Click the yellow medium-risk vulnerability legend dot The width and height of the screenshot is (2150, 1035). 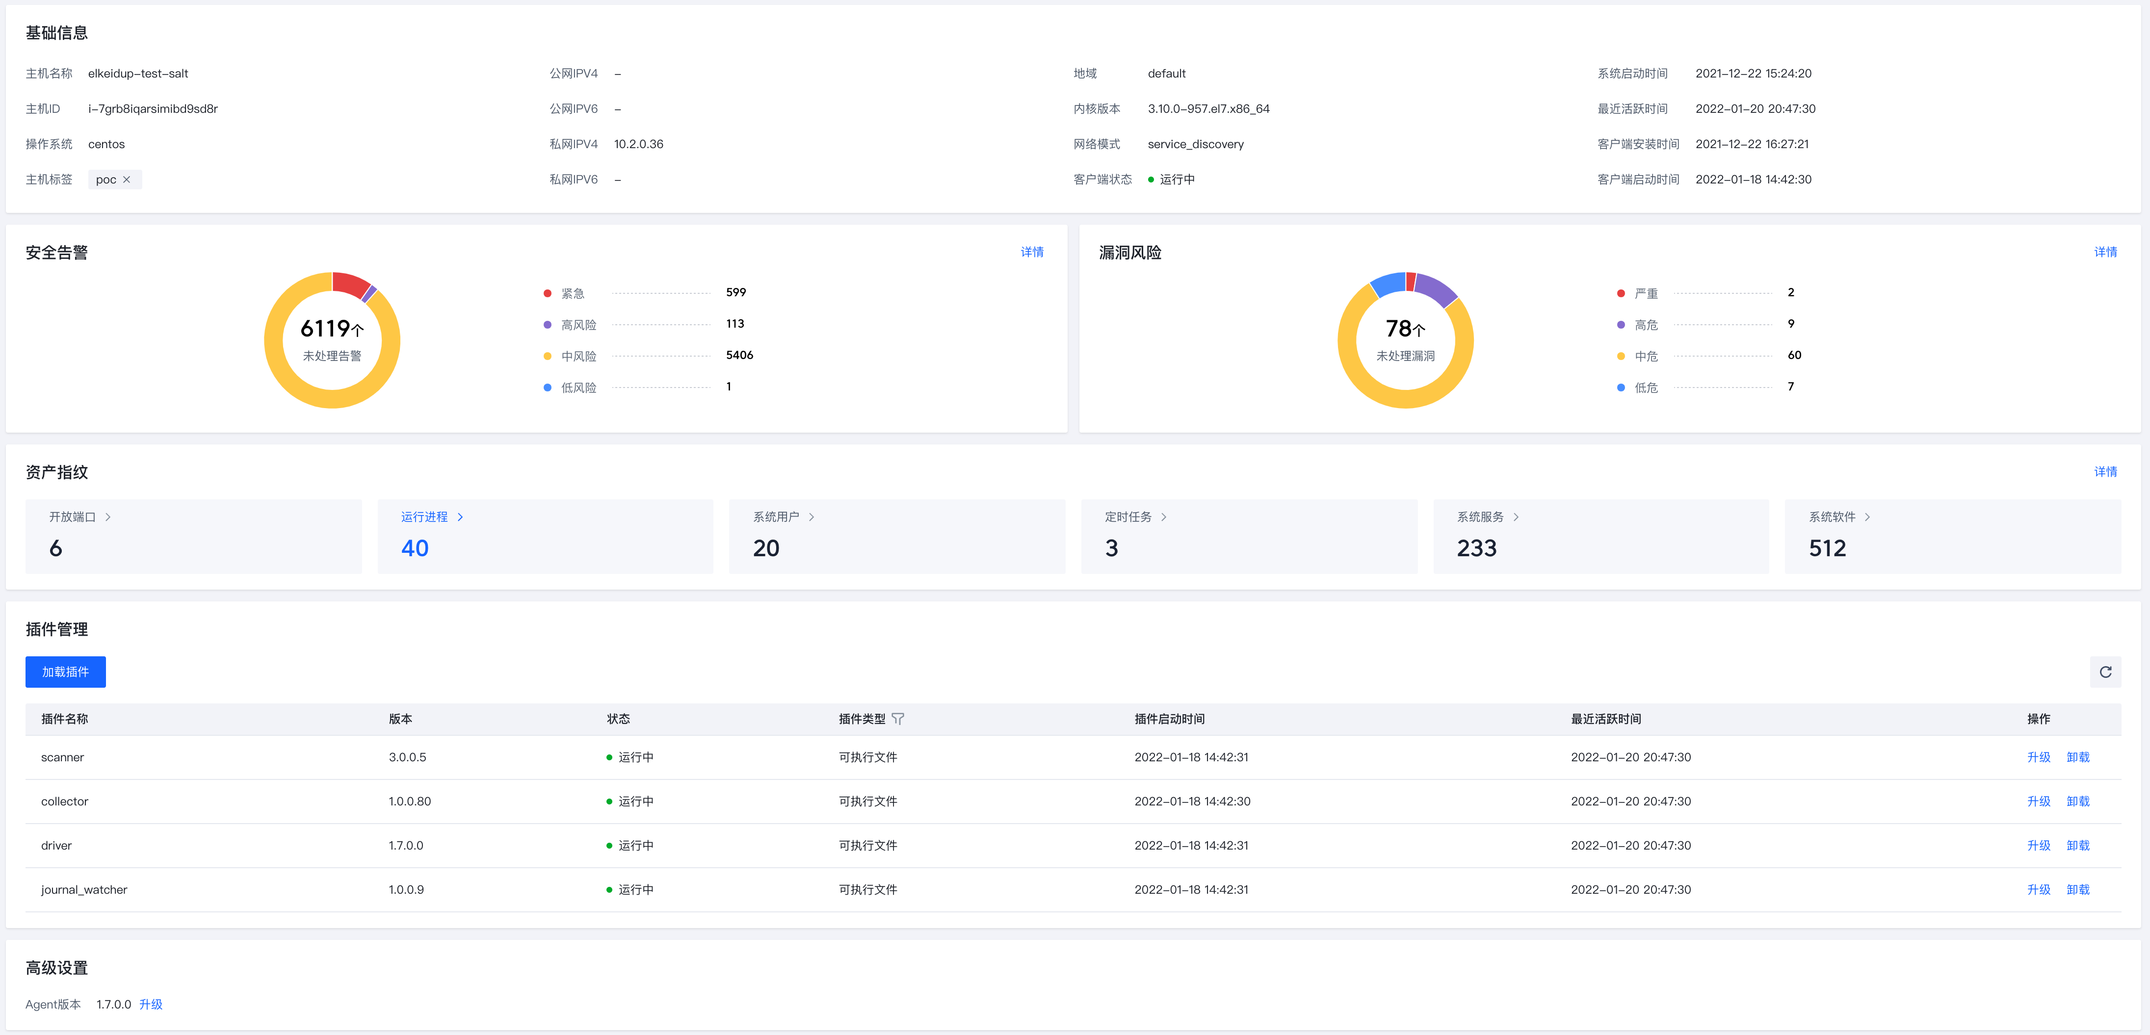tap(1621, 357)
